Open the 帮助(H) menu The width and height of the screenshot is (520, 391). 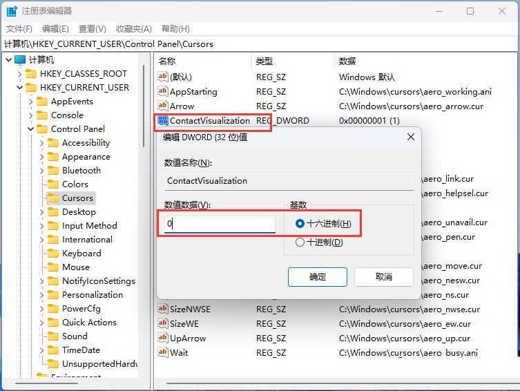point(175,29)
